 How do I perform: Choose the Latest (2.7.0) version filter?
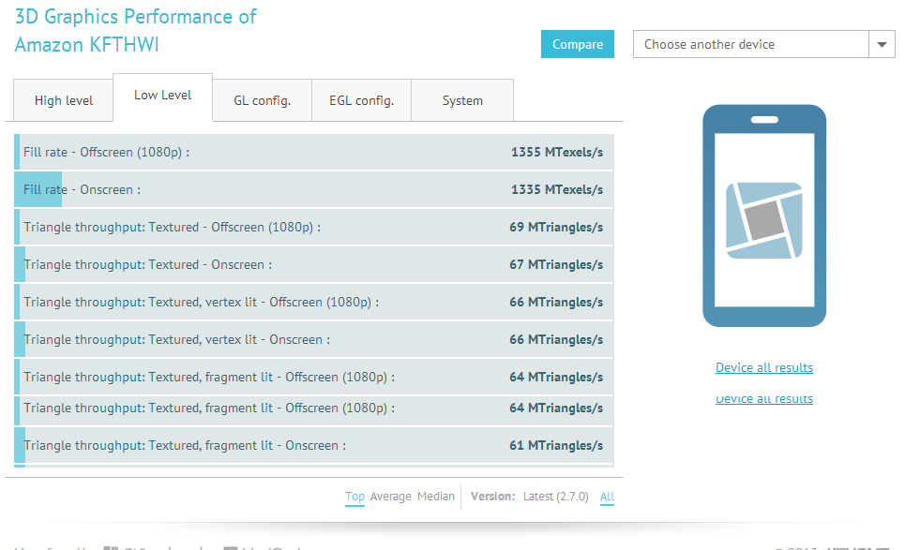[556, 497]
